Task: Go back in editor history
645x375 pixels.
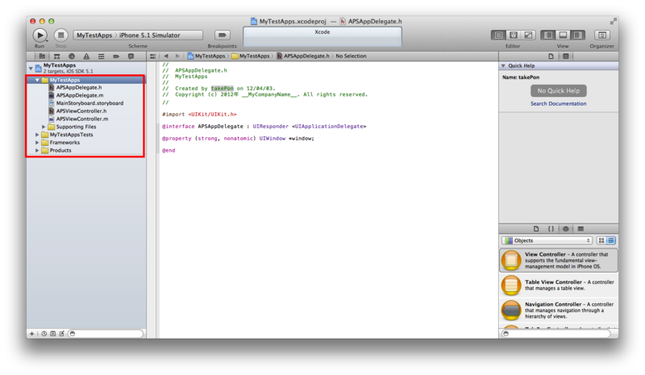Action: 166,56
